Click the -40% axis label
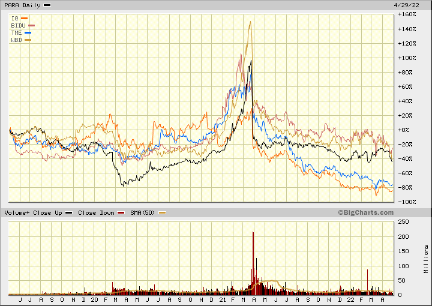This screenshot has width=432, height=306. pos(405,158)
